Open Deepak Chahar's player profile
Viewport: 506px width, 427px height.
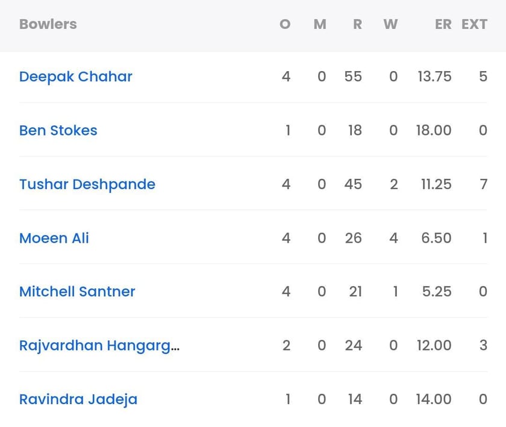point(75,76)
